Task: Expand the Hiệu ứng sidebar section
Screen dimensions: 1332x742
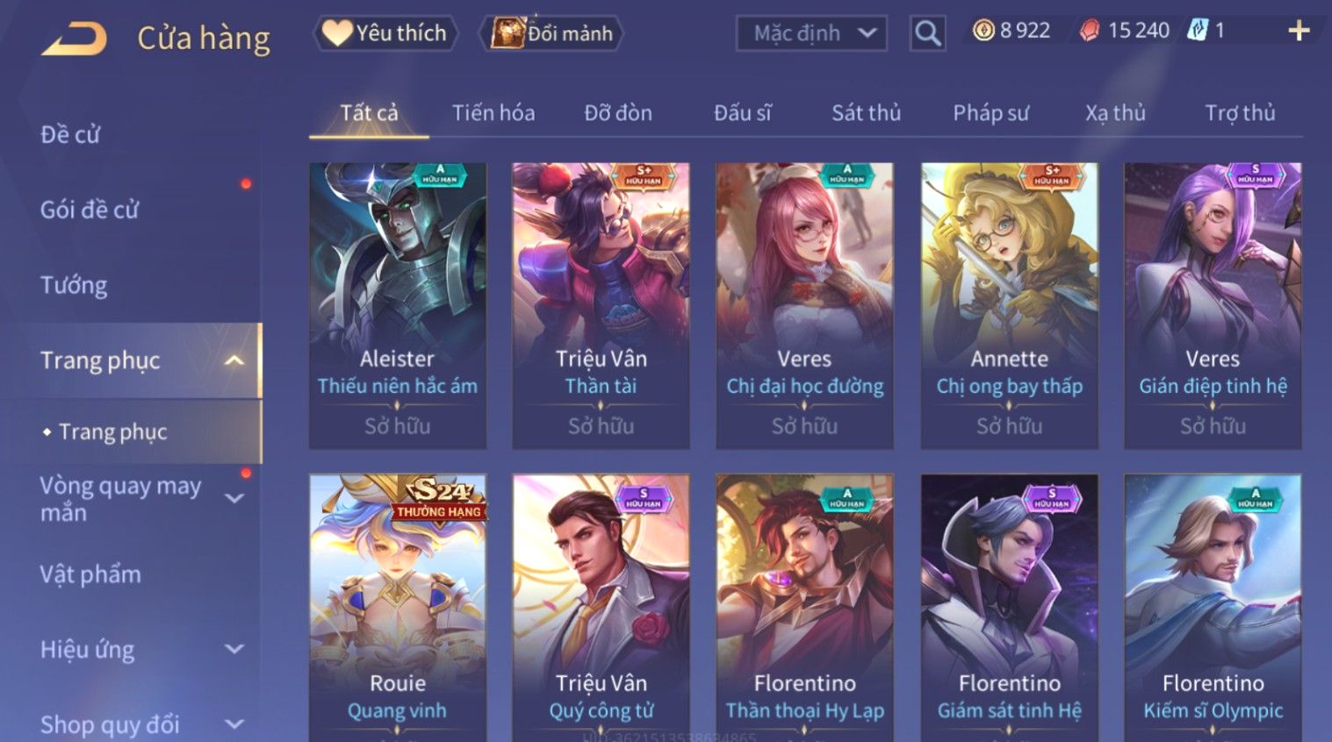Action: (234, 649)
